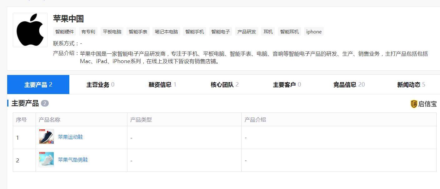Viewport: 440px width, 189px height.
Task: View the 竞品信息 tab
Action: tap(349, 85)
